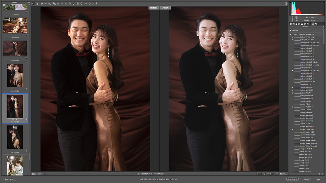
Task: Click the trash icon to mark for deletion
Action: (x=96, y=4)
